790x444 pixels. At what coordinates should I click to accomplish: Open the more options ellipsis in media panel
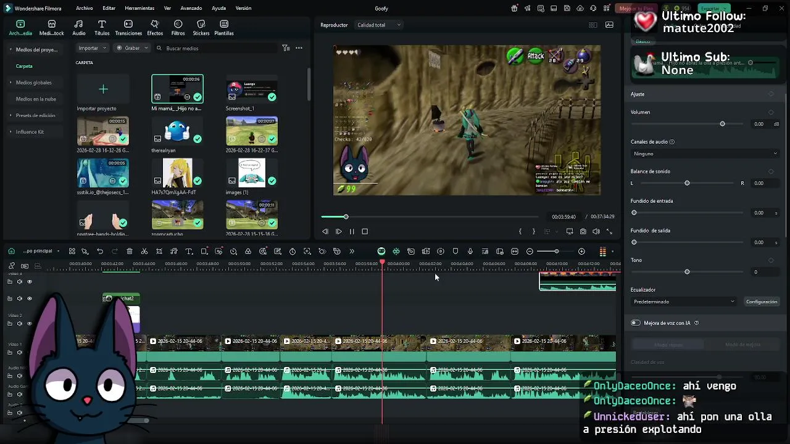tap(299, 48)
